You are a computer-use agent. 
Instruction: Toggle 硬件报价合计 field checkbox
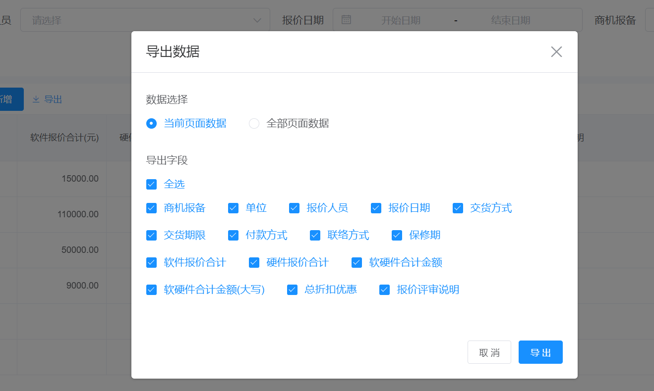[254, 263]
